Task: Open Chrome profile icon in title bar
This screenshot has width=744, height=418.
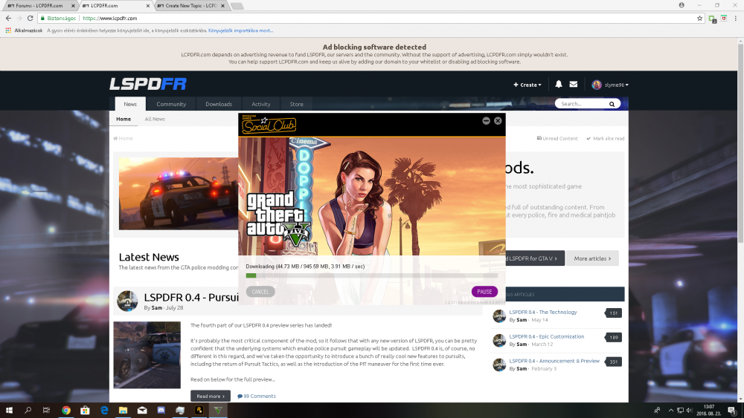Action: [682, 5]
